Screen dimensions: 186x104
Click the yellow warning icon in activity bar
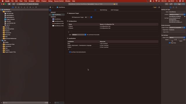click(114, 4)
